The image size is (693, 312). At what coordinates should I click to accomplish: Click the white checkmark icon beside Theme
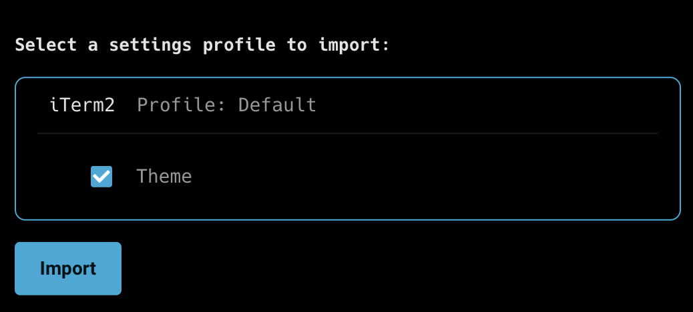point(101,177)
